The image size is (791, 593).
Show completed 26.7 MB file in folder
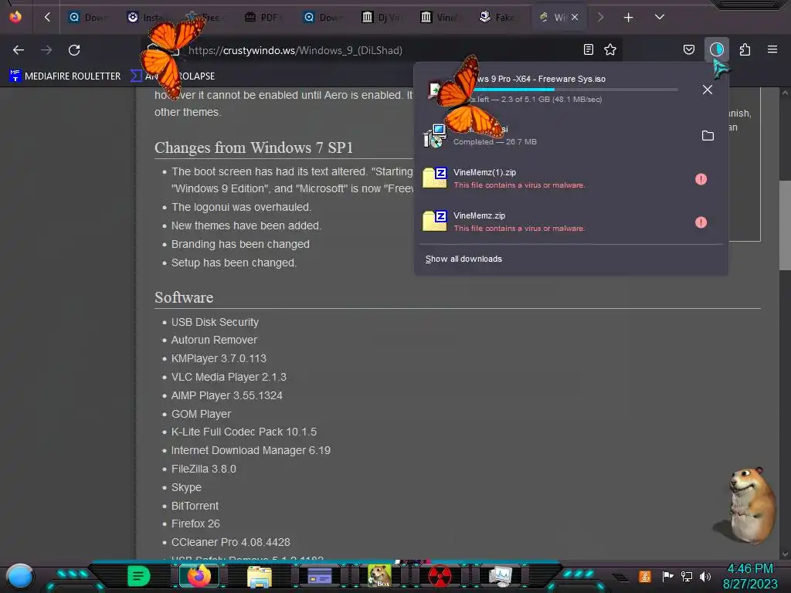tap(708, 136)
